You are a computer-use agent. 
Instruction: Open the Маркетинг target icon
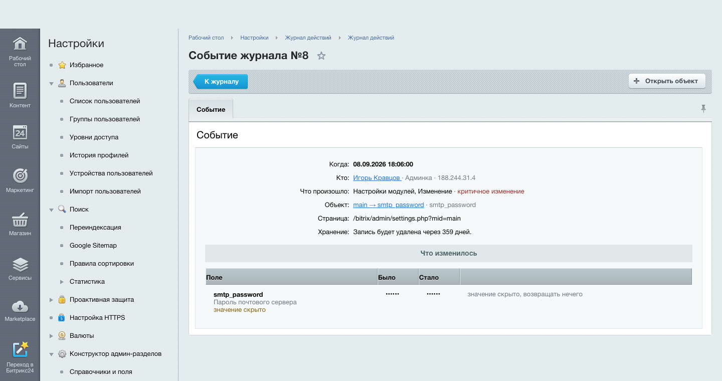click(20, 175)
